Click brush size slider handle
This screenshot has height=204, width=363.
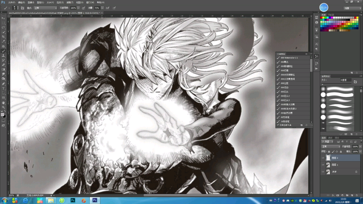[x=323, y=84]
